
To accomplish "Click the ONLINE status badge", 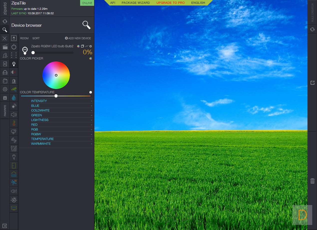I will pos(87,3).
